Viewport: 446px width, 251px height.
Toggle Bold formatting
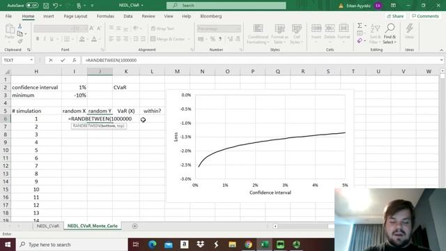point(37,39)
